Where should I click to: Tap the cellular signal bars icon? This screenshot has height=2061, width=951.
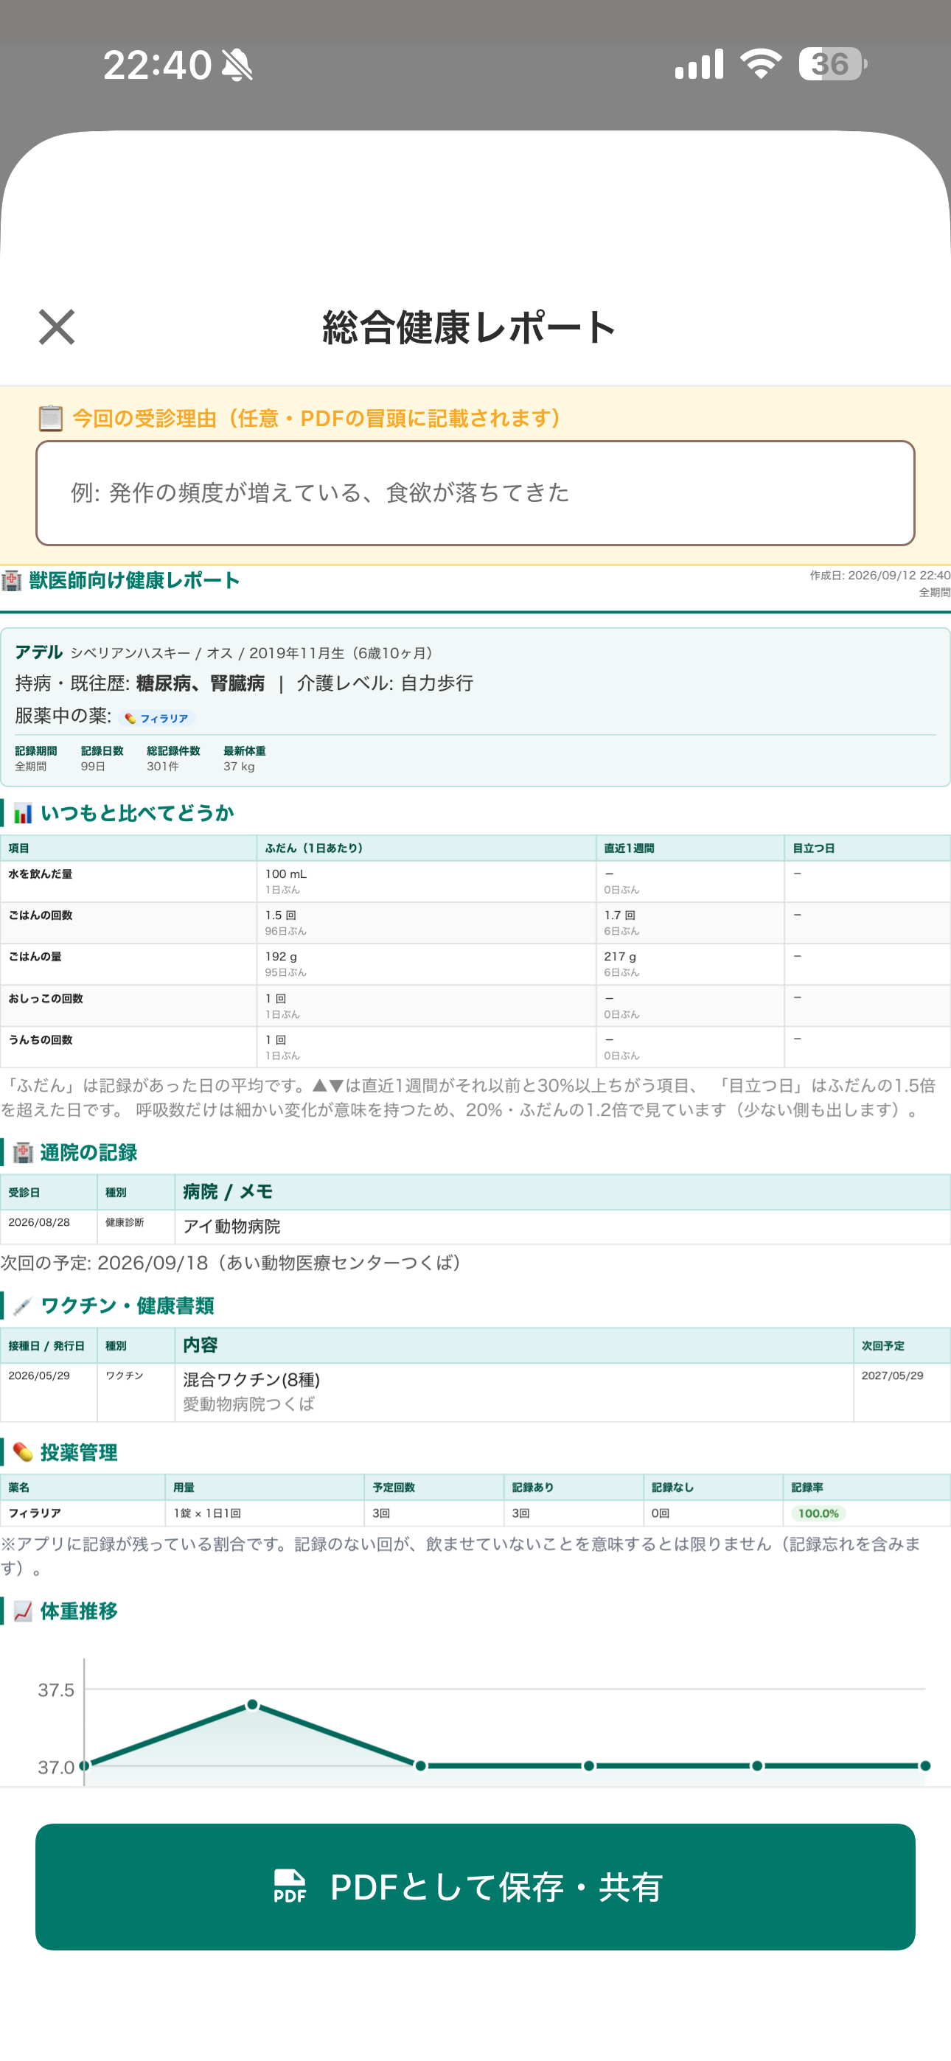(x=699, y=64)
